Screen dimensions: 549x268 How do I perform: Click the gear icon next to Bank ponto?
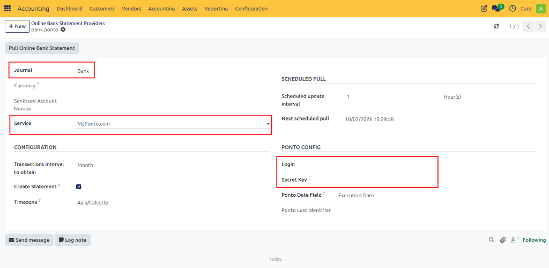pos(63,29)
